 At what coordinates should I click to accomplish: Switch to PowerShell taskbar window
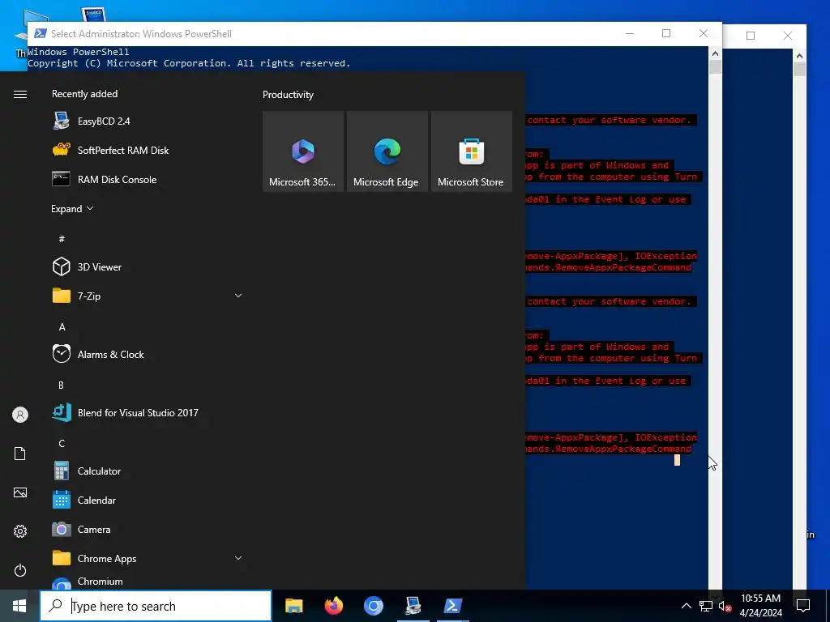452,606
